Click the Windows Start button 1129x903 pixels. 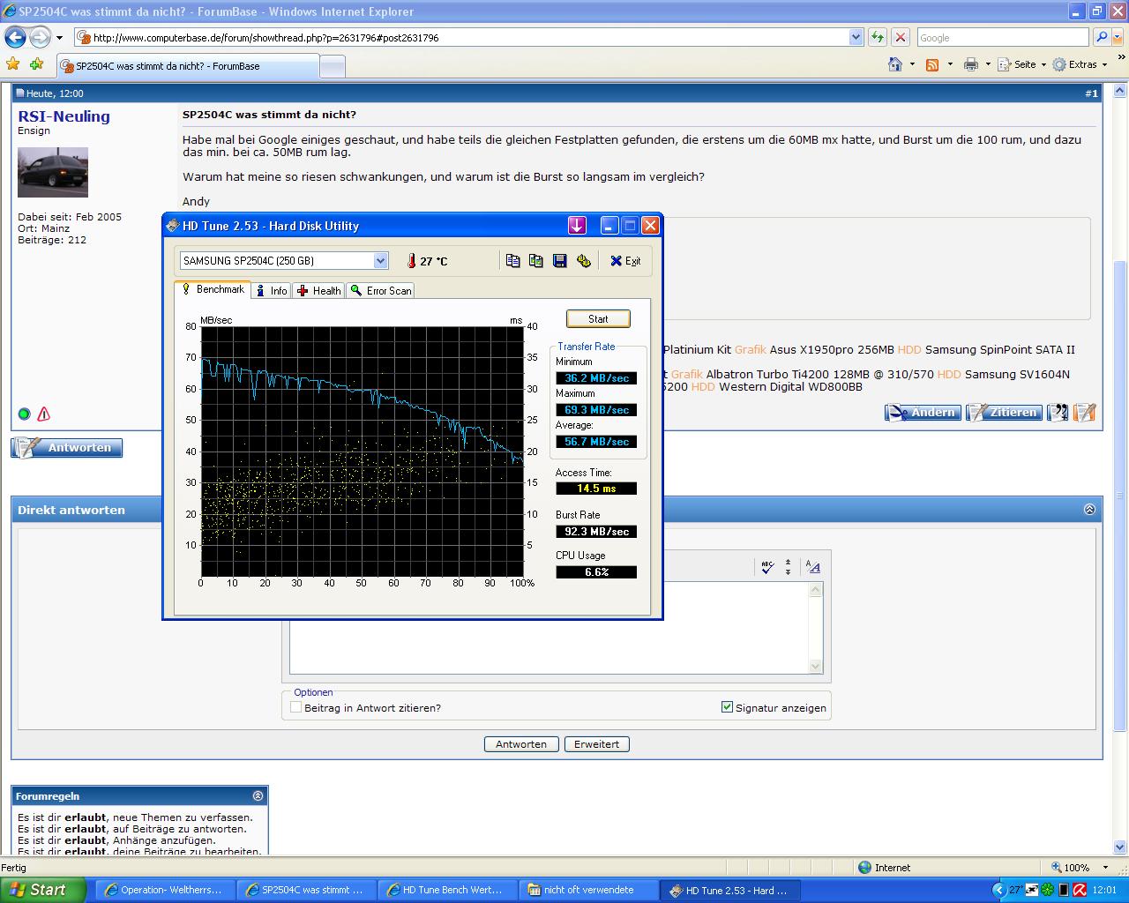click(43, 890)
